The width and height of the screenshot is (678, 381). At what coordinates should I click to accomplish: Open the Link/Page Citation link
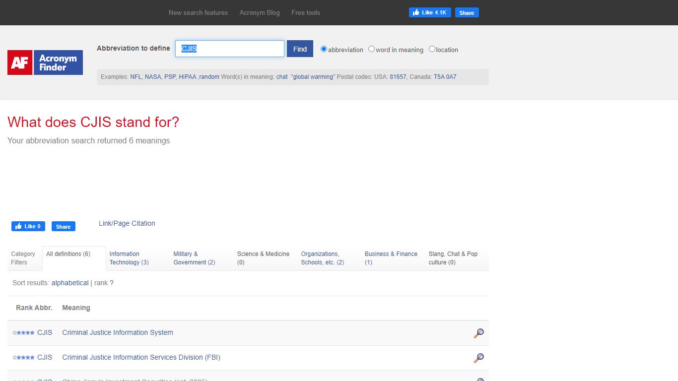tap(127, 223)
